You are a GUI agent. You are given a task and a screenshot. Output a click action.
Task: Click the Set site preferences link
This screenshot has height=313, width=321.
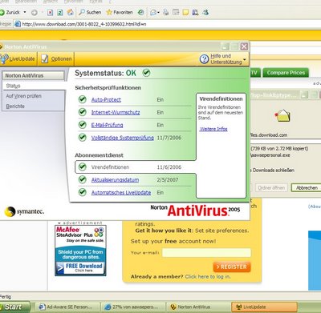tap(221, 231)
